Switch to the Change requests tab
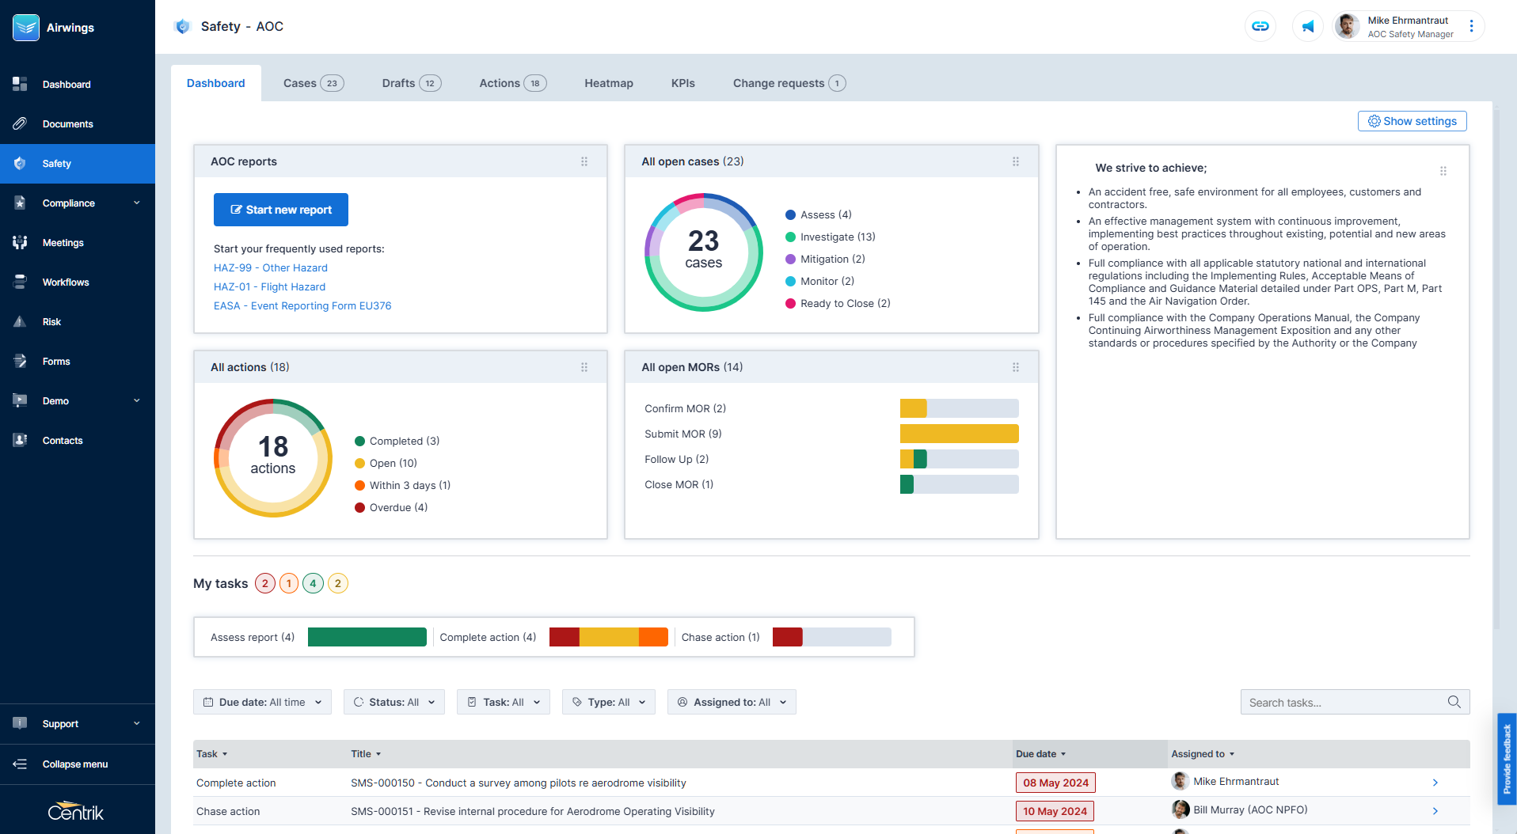 tap(789, 83)
